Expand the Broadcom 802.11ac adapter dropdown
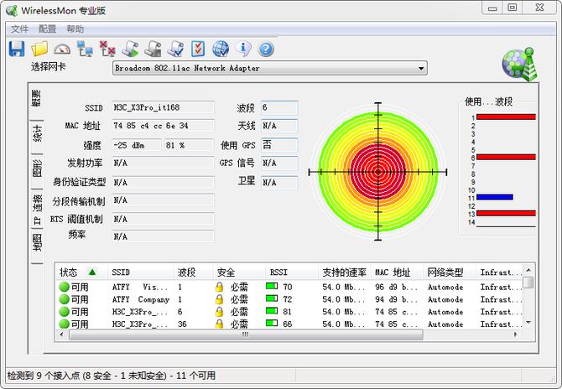The width and height of the screenshot is (562, 389). (x=421, y=68)
